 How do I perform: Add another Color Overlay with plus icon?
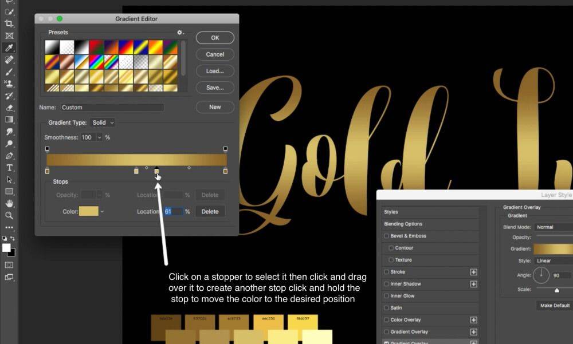point(474,320)
